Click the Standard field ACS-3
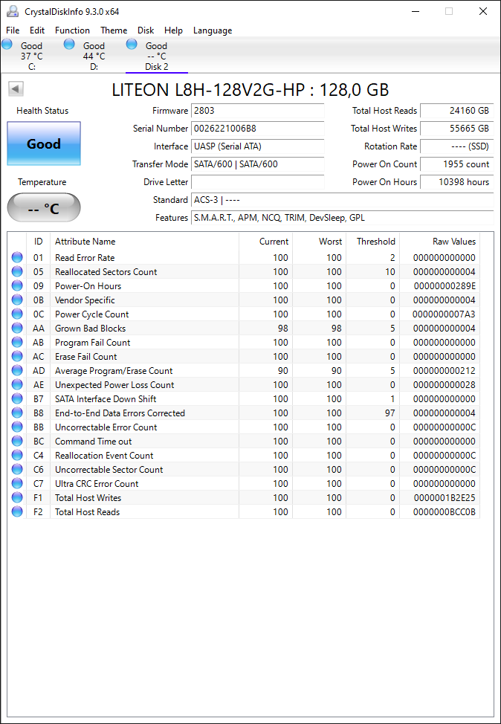501x724 pixels. [x=342, y=200]
